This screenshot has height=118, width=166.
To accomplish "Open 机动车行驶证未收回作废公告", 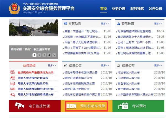I will coord(82,94).
